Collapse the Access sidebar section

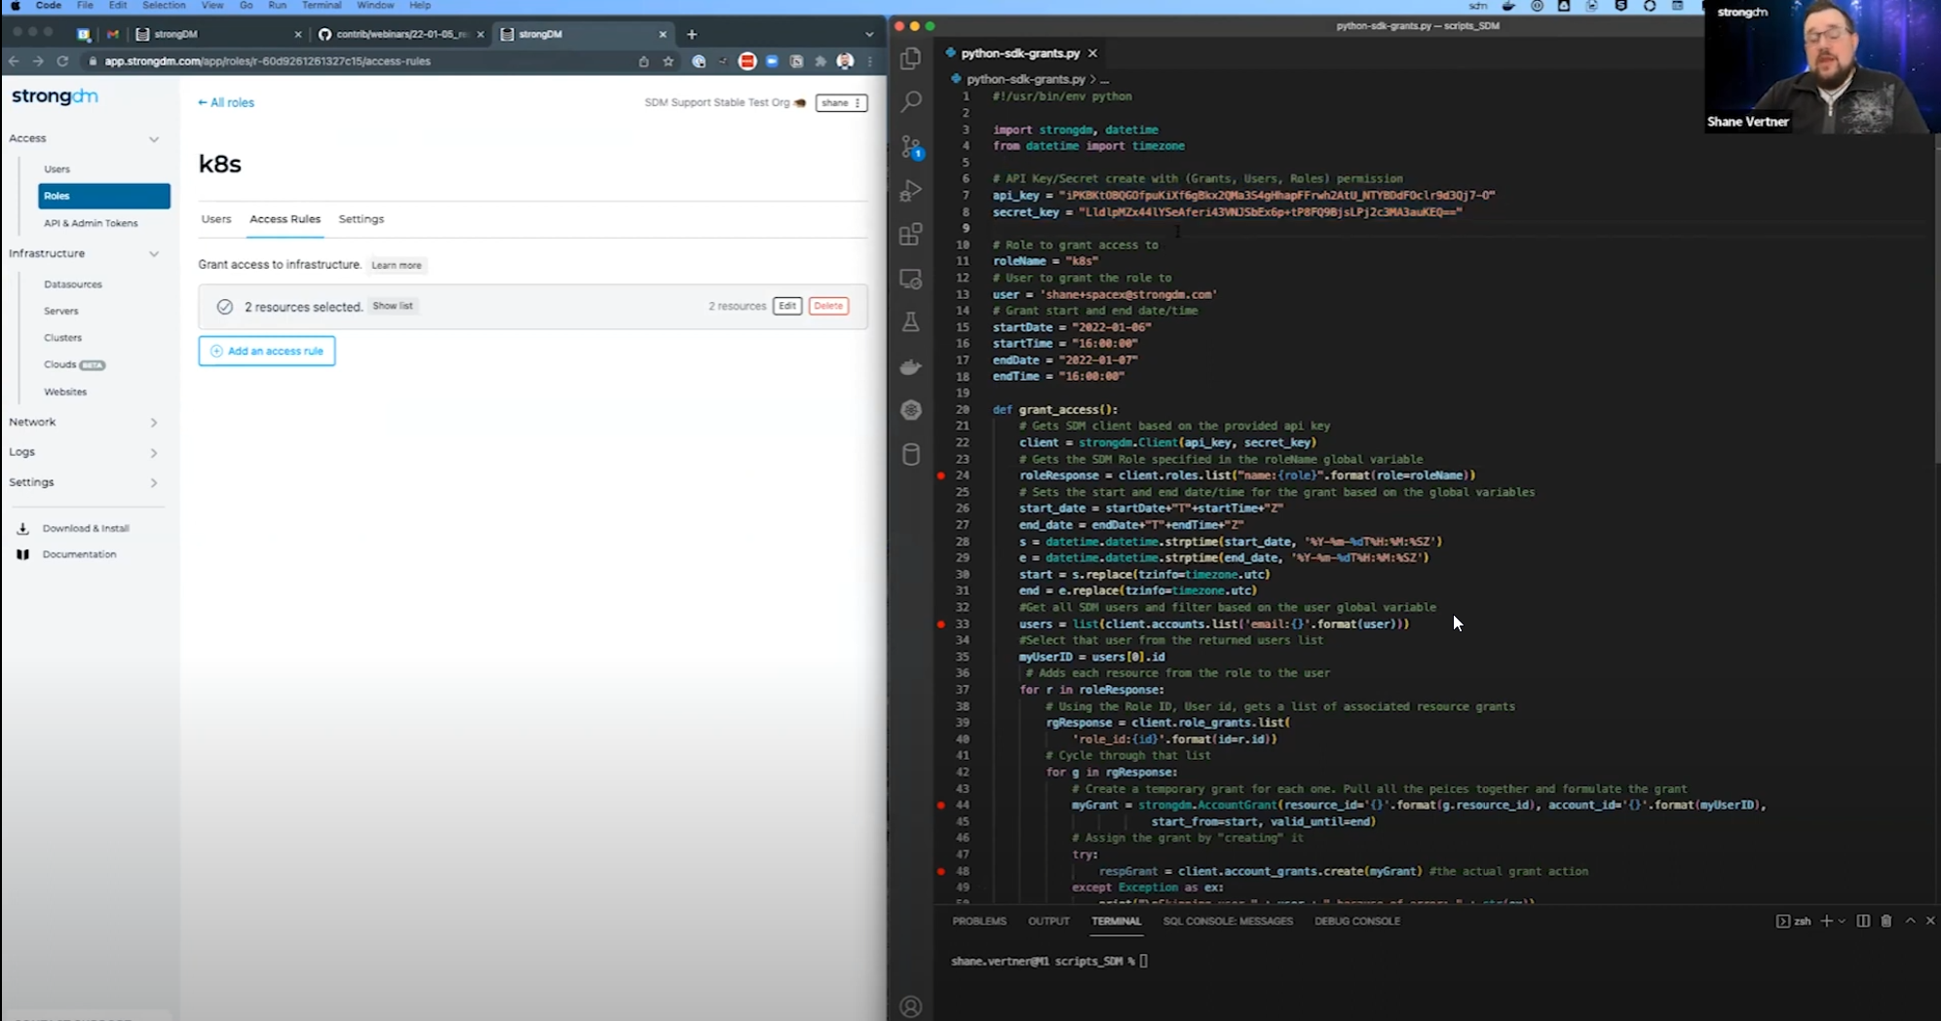pos(154,139)
